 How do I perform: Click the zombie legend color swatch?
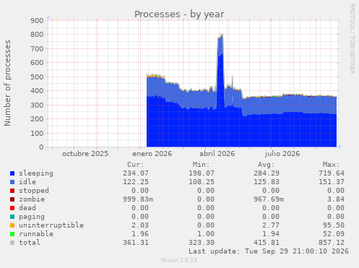12,199
